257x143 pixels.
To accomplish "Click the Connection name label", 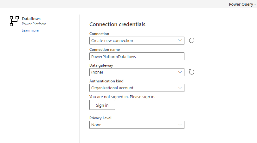I will point(105,50).
